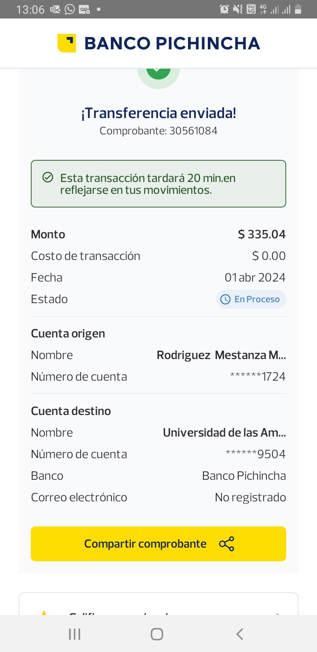Click the check icon in the green notice
Screen dimensions: 317x652
[x=48, y=178]
